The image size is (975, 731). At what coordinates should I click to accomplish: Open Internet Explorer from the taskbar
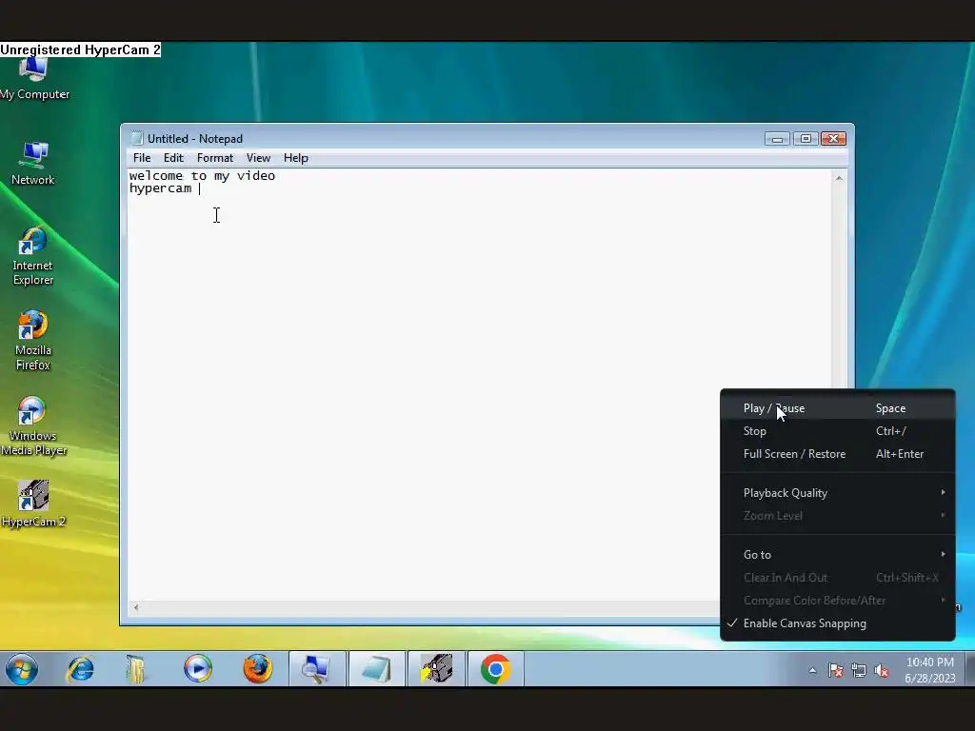[81, 669]
